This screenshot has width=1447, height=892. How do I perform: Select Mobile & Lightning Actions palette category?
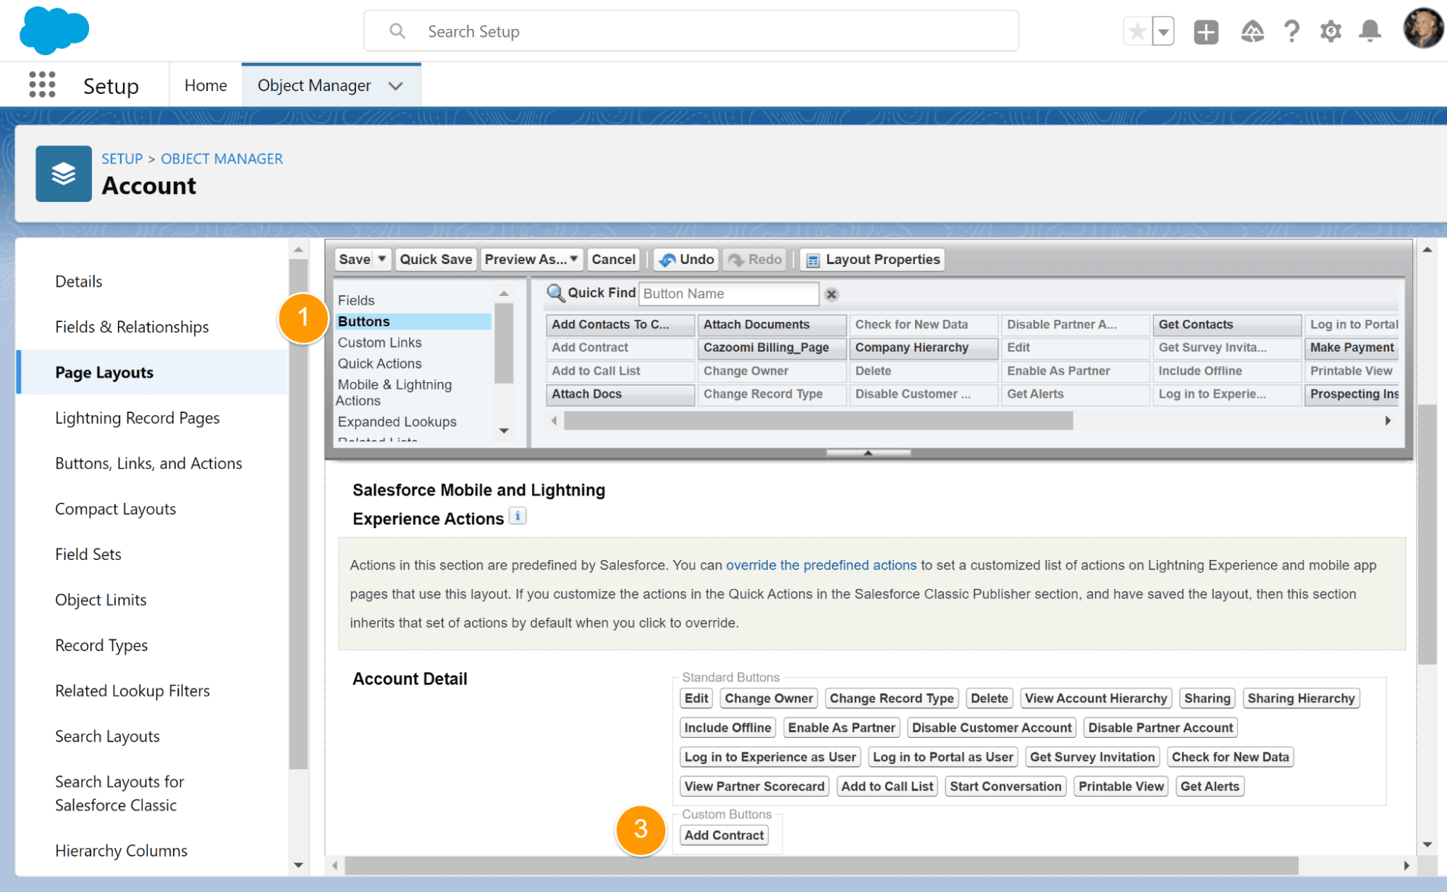(x=394, y=392)
